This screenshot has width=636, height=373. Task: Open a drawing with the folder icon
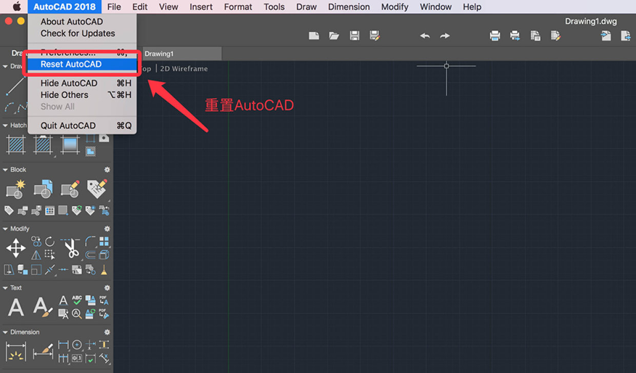point(334,35)
